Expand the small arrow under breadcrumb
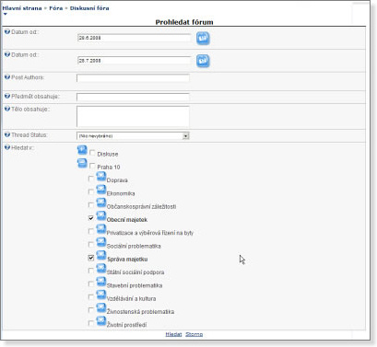 (x=5, y=14)
